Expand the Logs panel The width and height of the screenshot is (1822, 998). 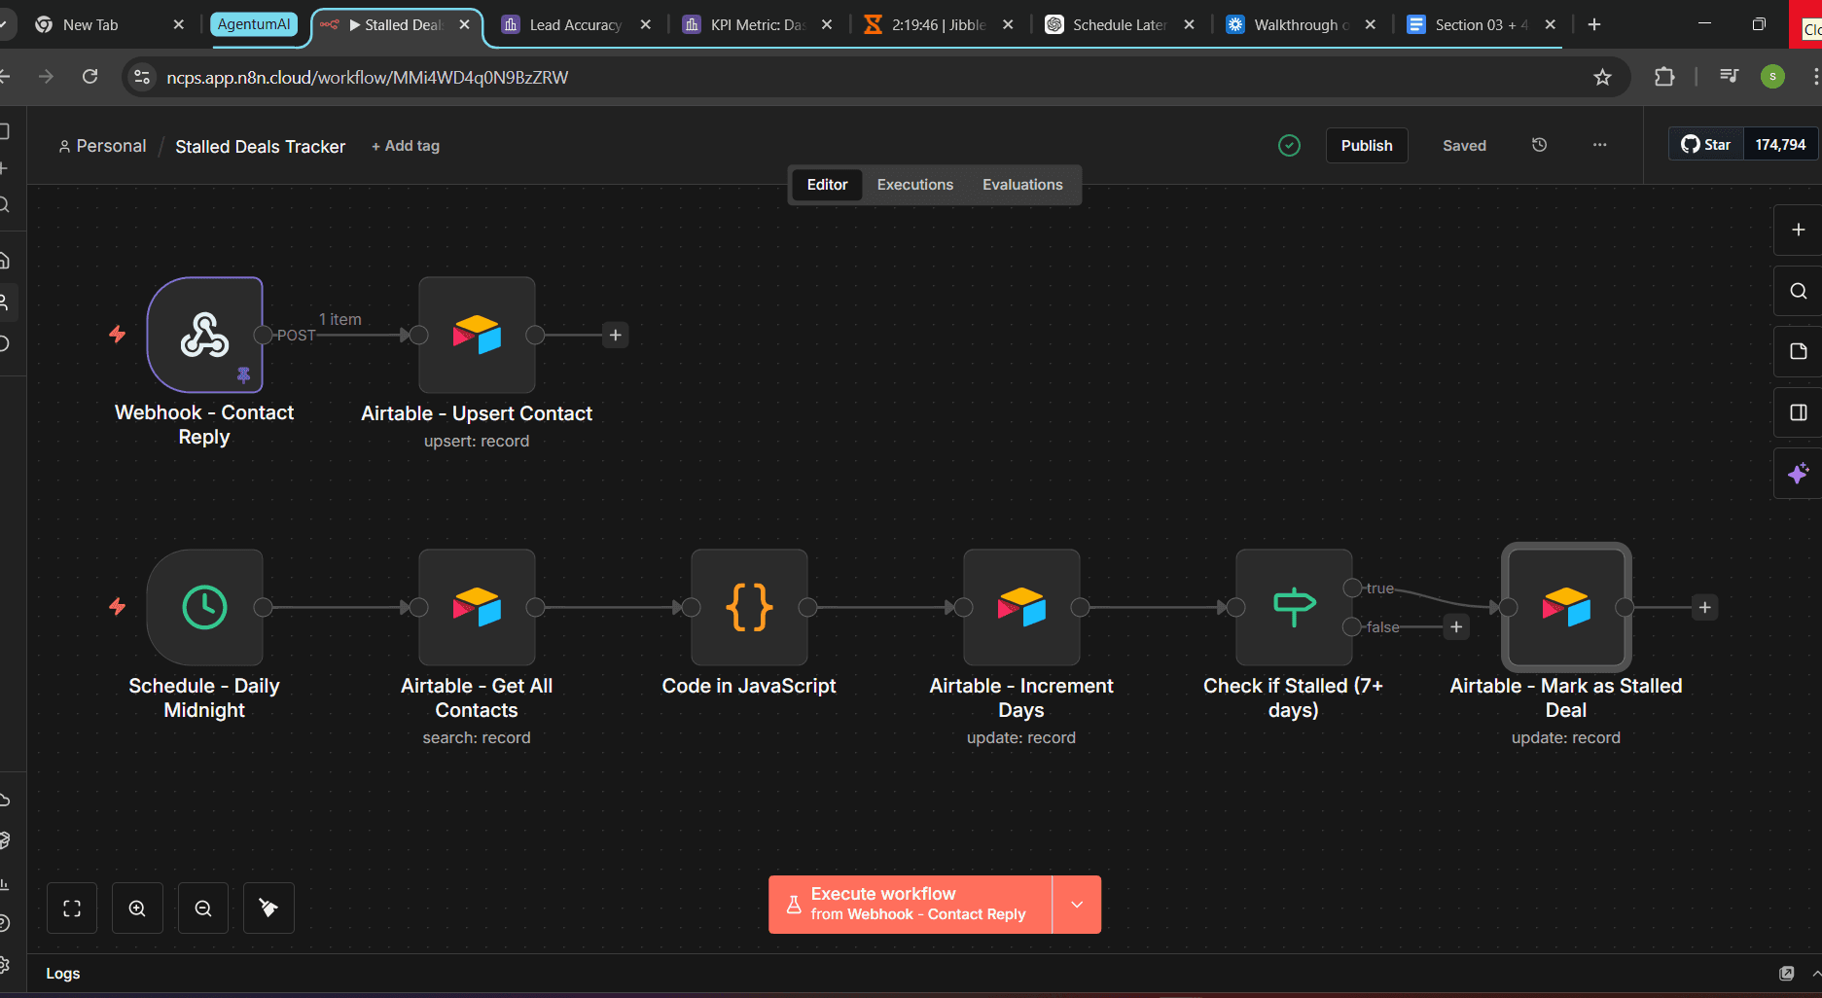tap(1816, 974)
